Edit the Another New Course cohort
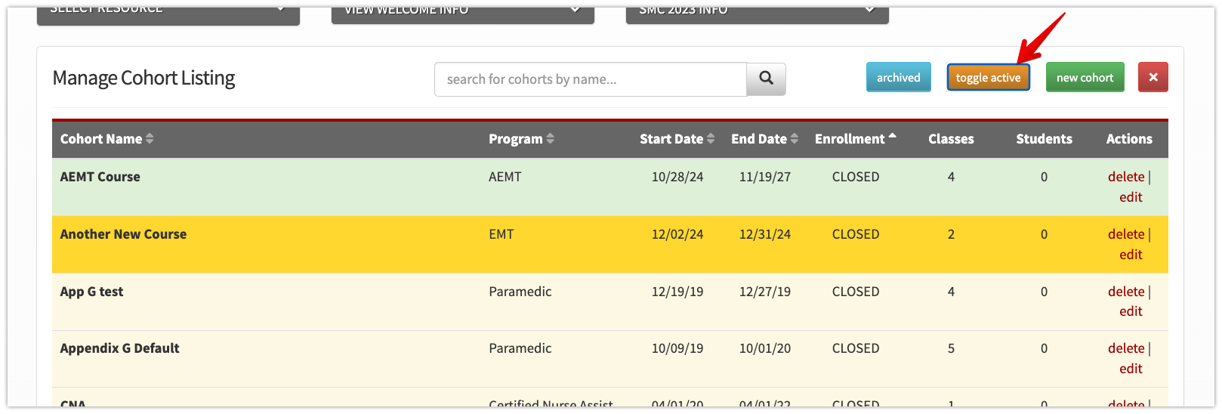This screenshot has height=414, width=1222. (1131, 255)
